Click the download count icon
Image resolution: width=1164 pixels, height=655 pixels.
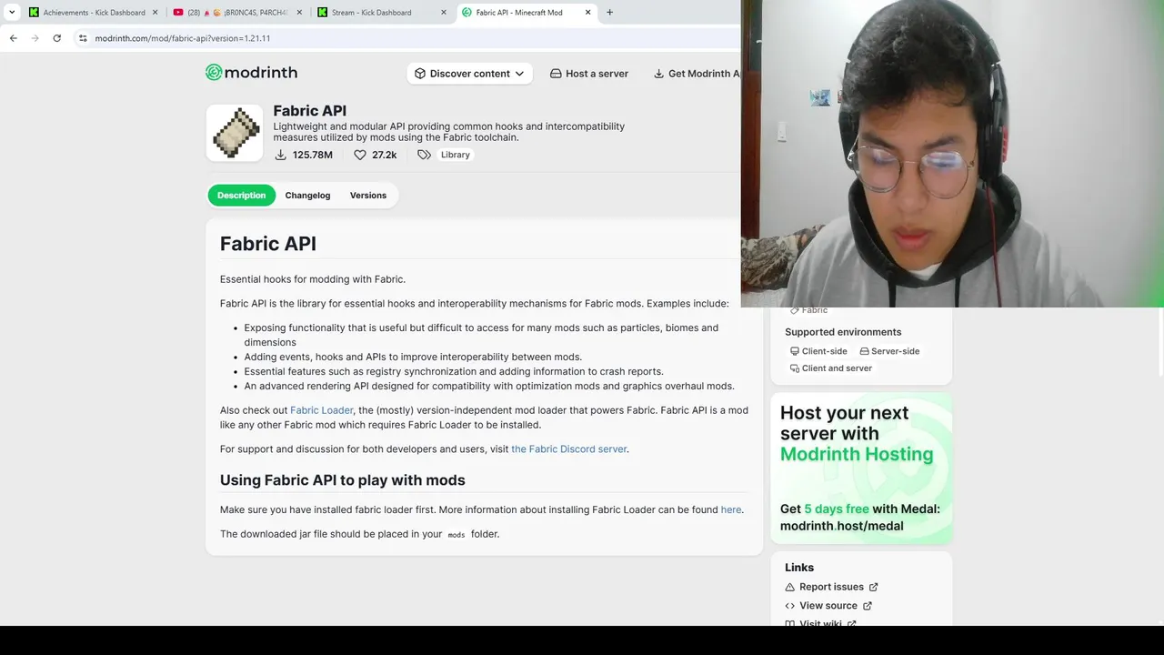(281, 155)
